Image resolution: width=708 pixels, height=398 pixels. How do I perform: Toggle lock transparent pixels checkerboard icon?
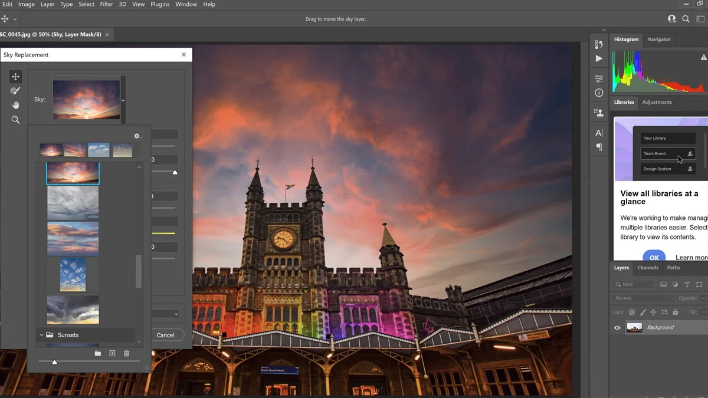point(632,313)
